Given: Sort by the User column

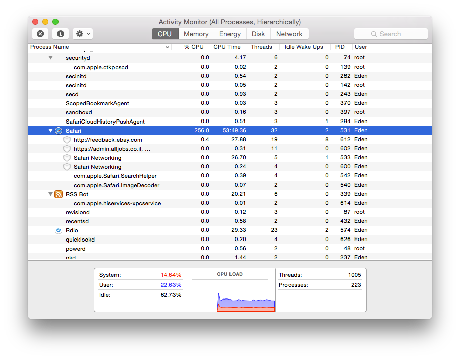Looking at the screenshot, I should point(361,47).
